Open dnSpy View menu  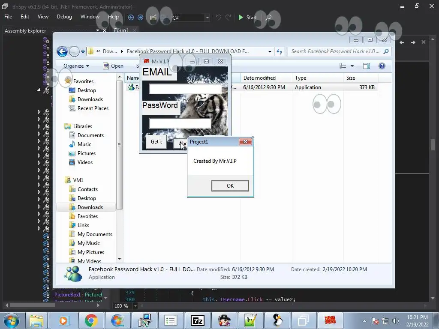click(x=43, y=17)
